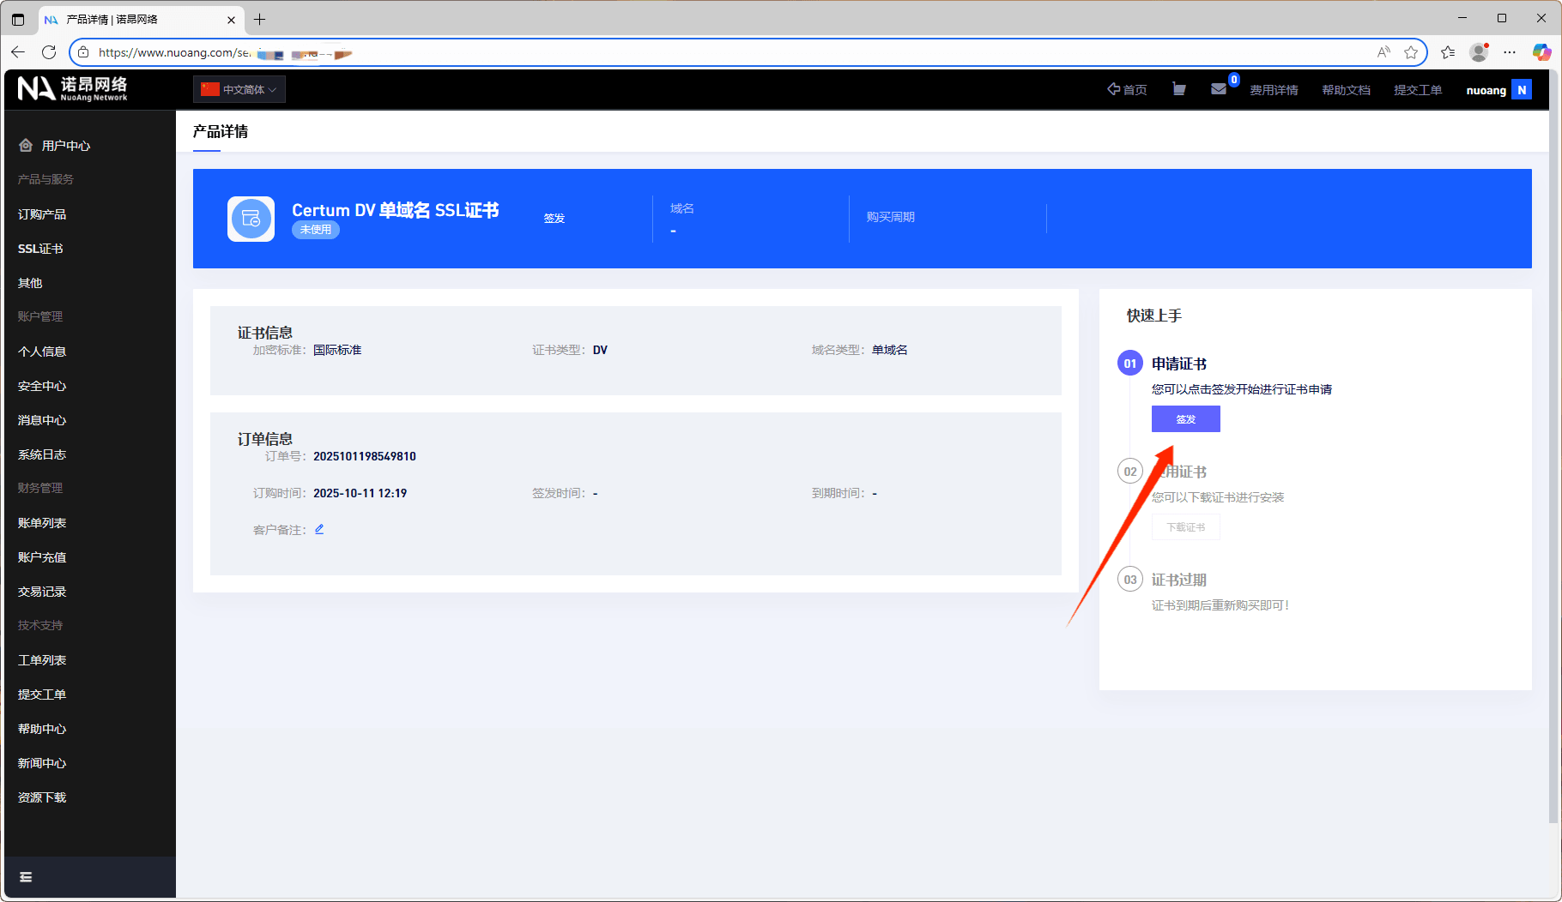Open SSL证书 in the sidebar
Screen dimensions: 1562x902
pos(40,249)
